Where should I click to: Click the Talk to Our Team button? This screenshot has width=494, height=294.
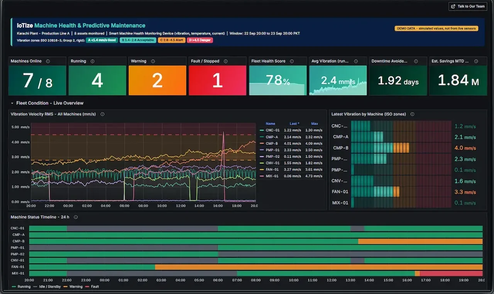[468, 6]
